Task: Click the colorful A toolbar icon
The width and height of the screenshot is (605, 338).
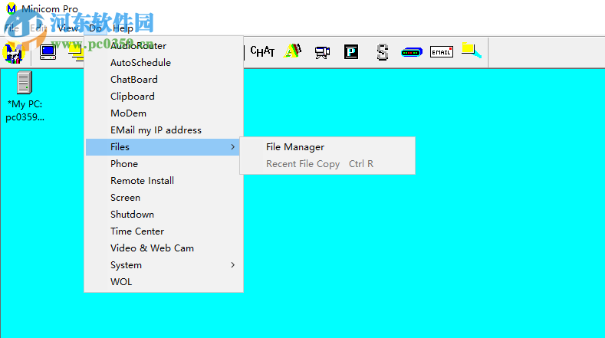Action: (293, 51)
